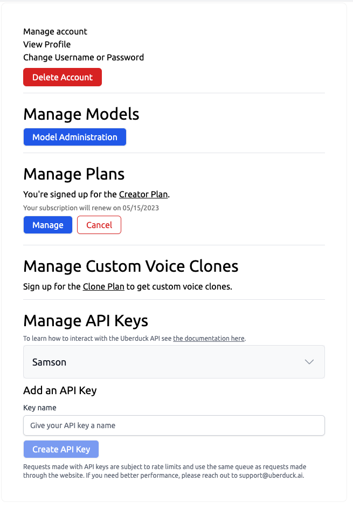Click the chevron next to Samson
This screenshot has height=509, width=353.
coord(309,362)
